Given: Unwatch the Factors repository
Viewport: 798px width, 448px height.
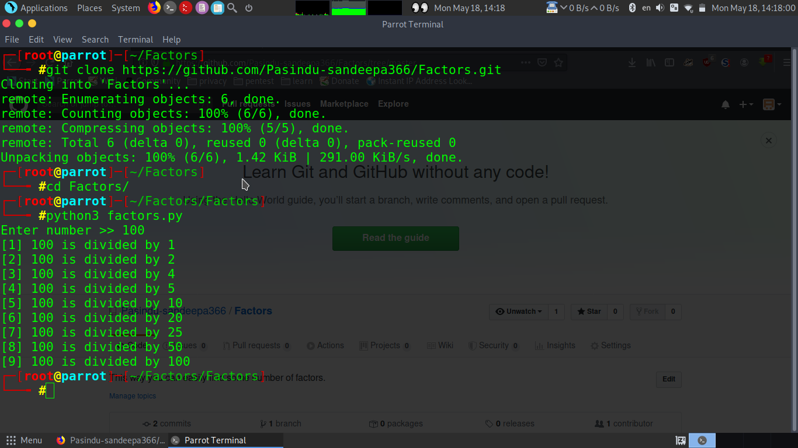Looking at the screenshot, I should click(x=516, y=311).
